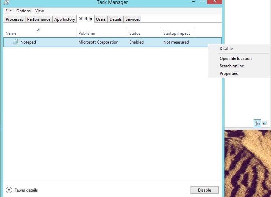Switch to the Services tab

pyautogui.click(x=133, y=19)
